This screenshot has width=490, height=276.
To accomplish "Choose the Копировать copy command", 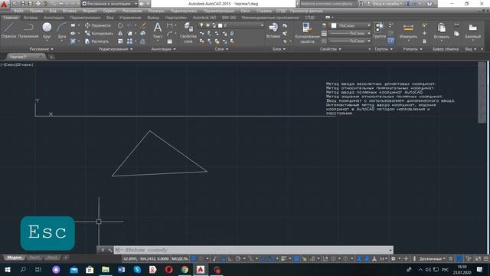I will [99, 33].
